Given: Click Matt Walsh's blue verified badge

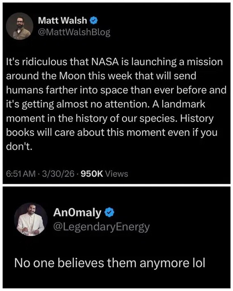Looking at the screenshot, I should (x=94, y=20).
